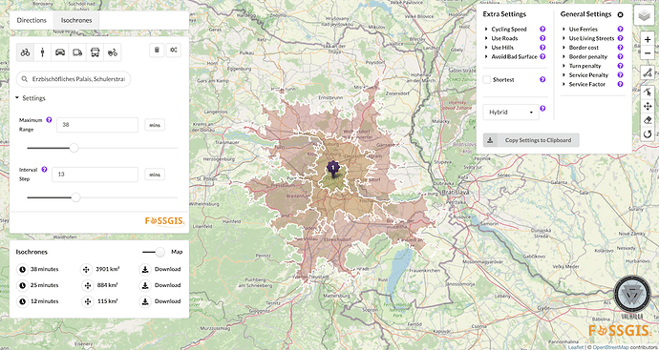Enable the Shortest checkbox
This screenshot has height=350, width=659.
tap(487, 80)
